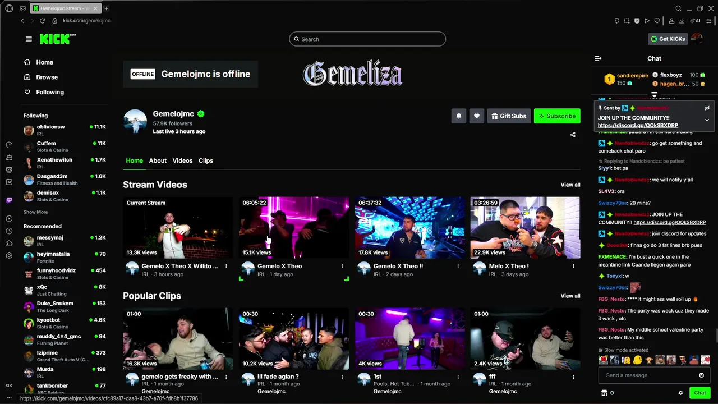
Task: Switch to the Clips tab
Action: click(206, 160)
